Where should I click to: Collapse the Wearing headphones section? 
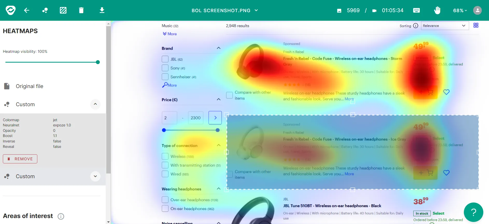coord(218,189)
